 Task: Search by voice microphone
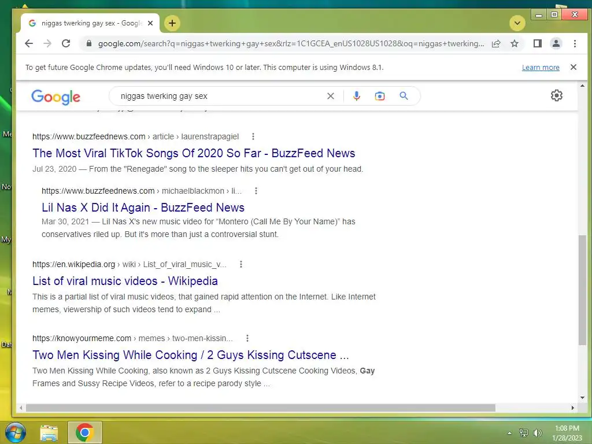click(x=356, y=96)
